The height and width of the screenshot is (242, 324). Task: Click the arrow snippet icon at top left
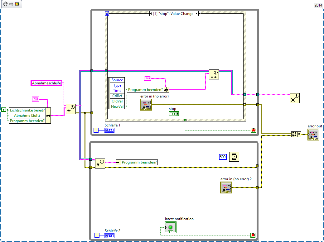(x=11, y=4)
